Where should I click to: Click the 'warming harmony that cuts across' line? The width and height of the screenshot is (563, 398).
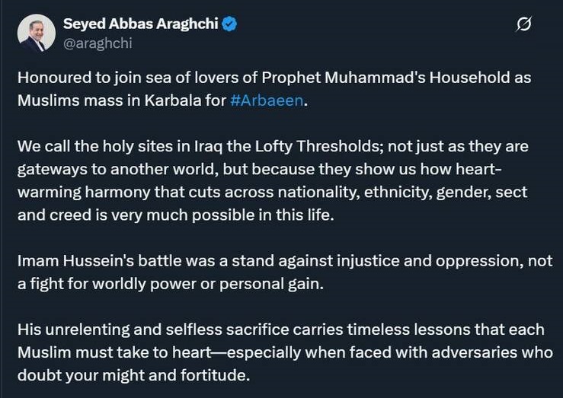click(x=272, y=193)
